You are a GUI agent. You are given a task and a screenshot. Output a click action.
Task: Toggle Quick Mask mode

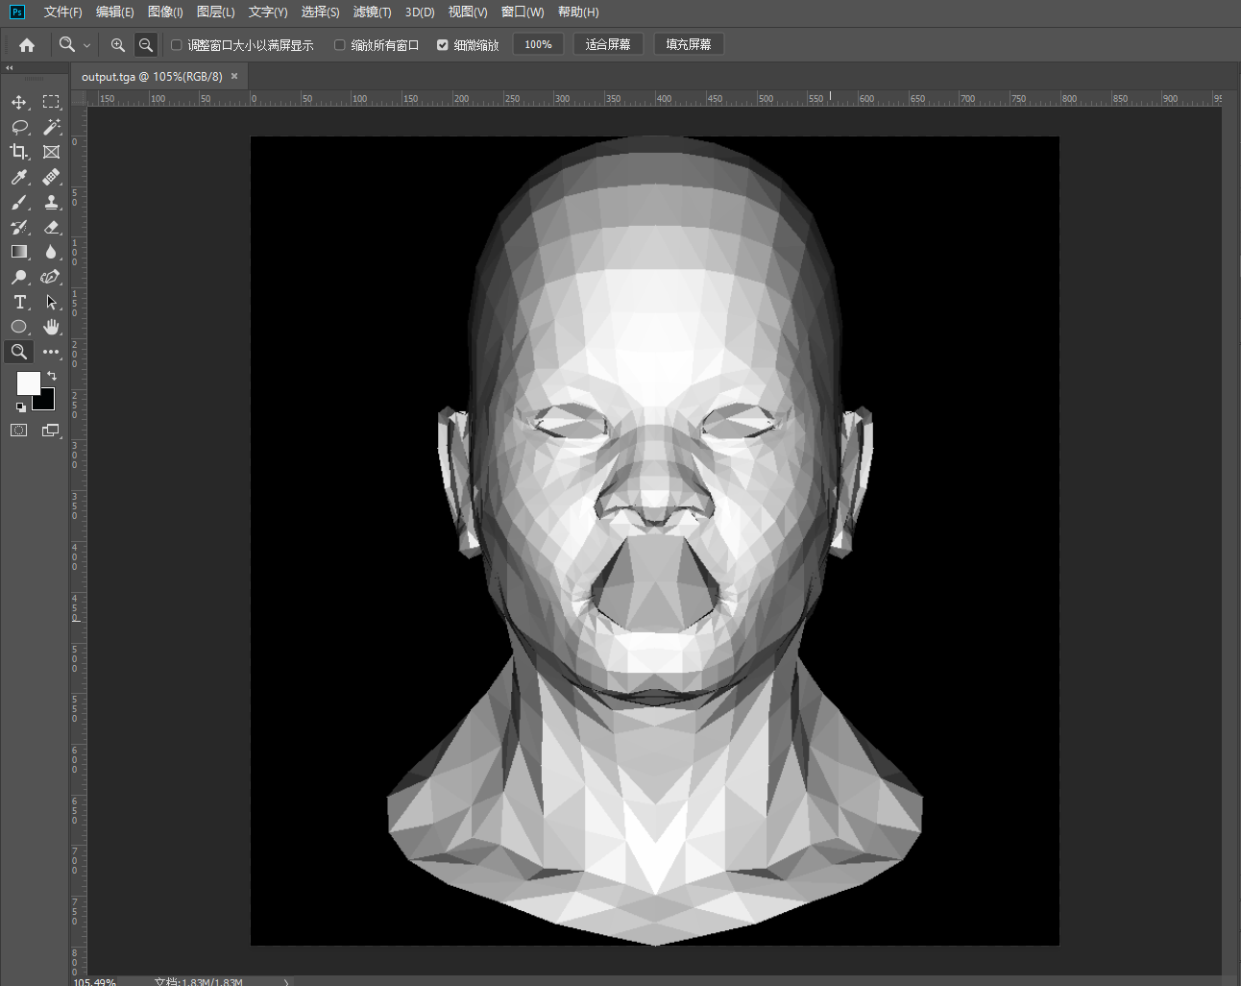click(x=19, y=431)
